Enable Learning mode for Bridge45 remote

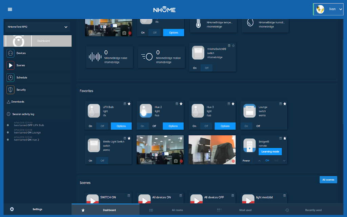point(270,152)
